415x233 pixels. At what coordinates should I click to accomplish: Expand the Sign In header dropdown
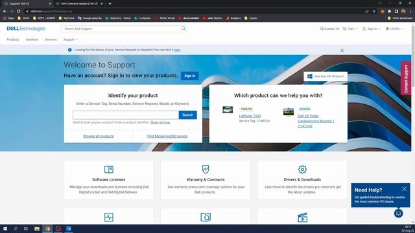372,28
